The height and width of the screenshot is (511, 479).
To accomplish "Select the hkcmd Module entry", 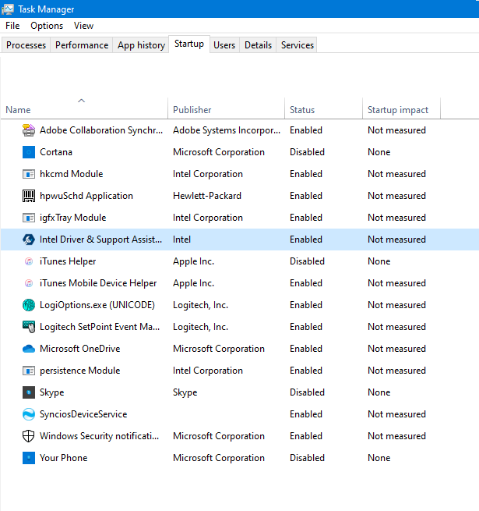I will 71,174.
